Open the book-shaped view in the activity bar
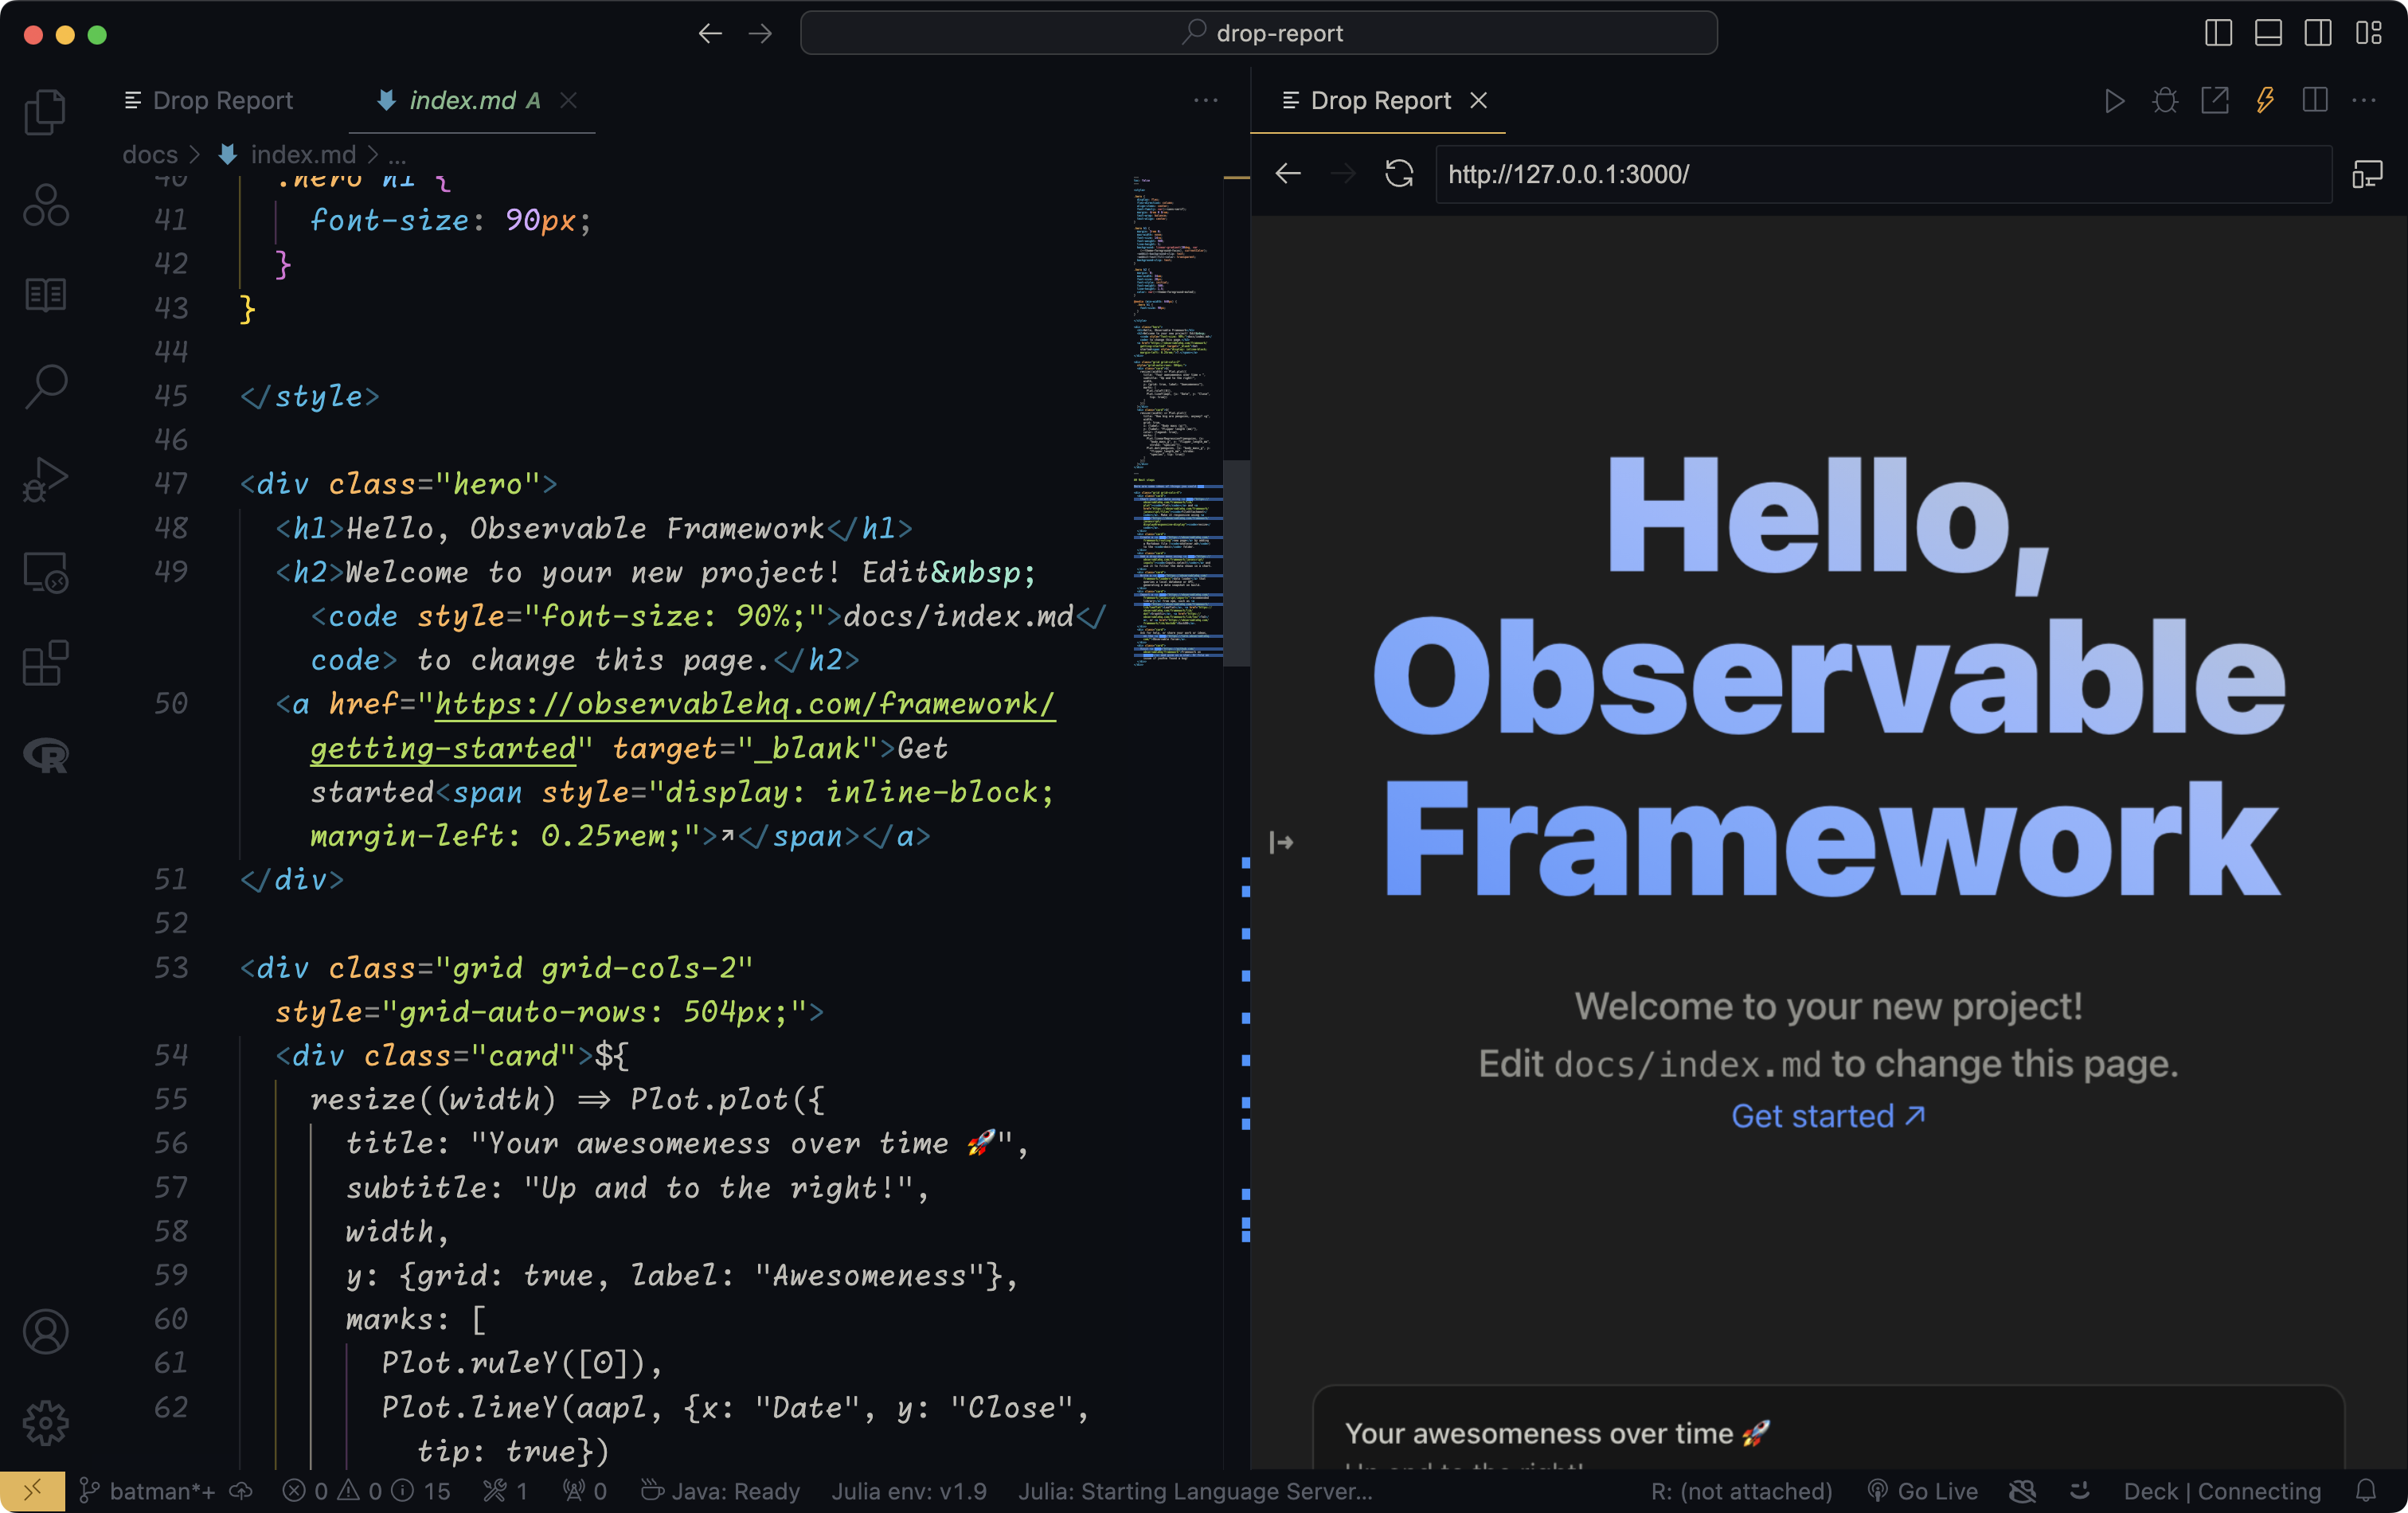 [x=45, y=295]
